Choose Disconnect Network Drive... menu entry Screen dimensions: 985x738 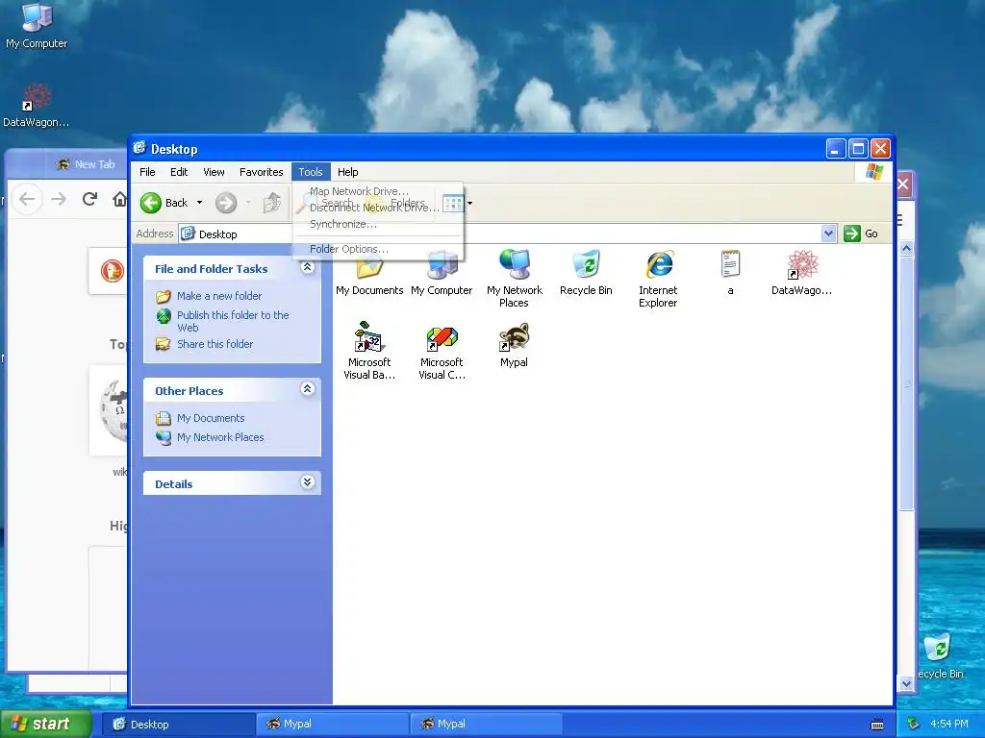(377, 208)
